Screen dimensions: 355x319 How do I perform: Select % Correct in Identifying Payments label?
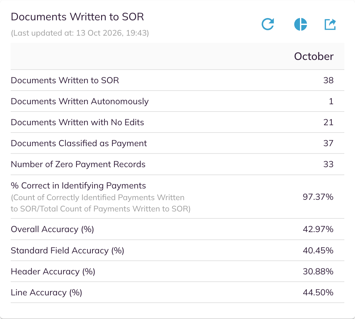tap(78, 186)
